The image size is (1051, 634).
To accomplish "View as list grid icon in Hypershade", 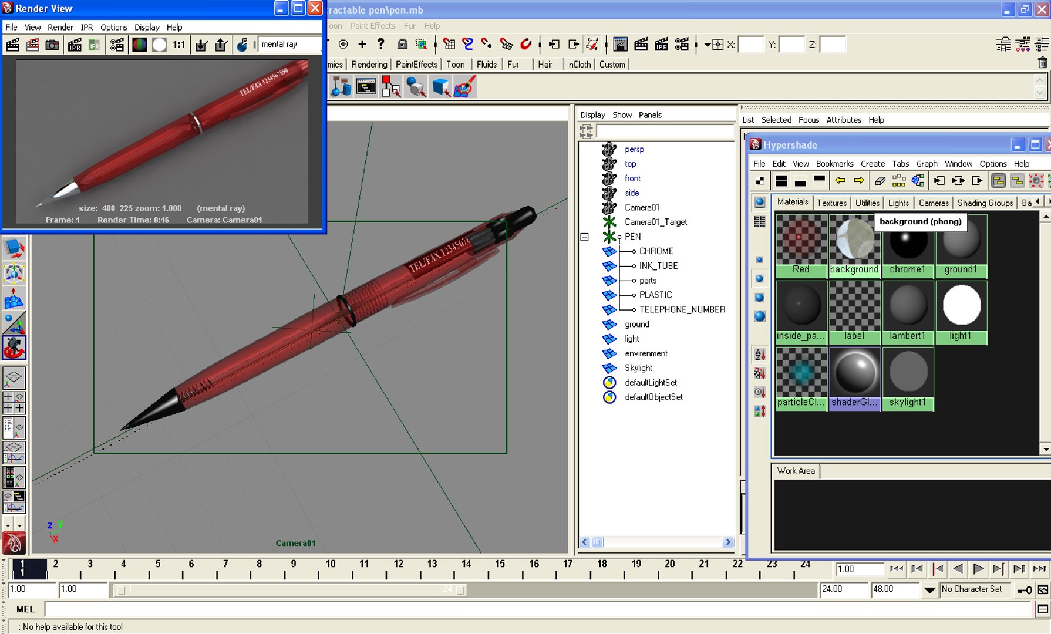I will click(760, 221).
